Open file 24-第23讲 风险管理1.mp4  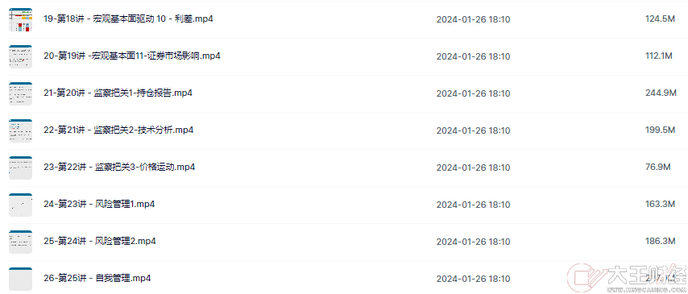click(99, 204)
